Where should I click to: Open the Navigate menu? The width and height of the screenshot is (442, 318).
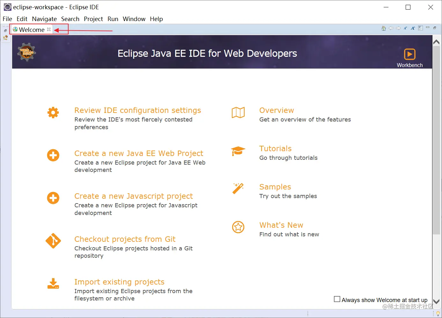[x=44, y=19]
